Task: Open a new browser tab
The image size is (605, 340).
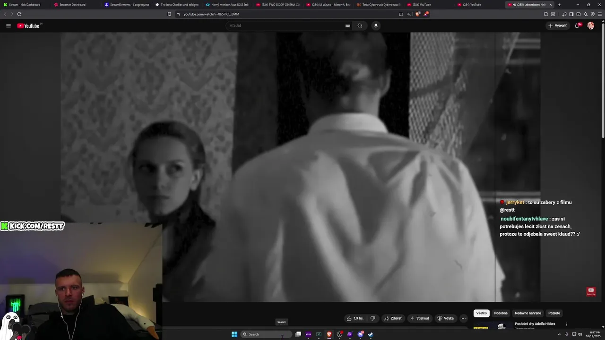Action: 559,5
